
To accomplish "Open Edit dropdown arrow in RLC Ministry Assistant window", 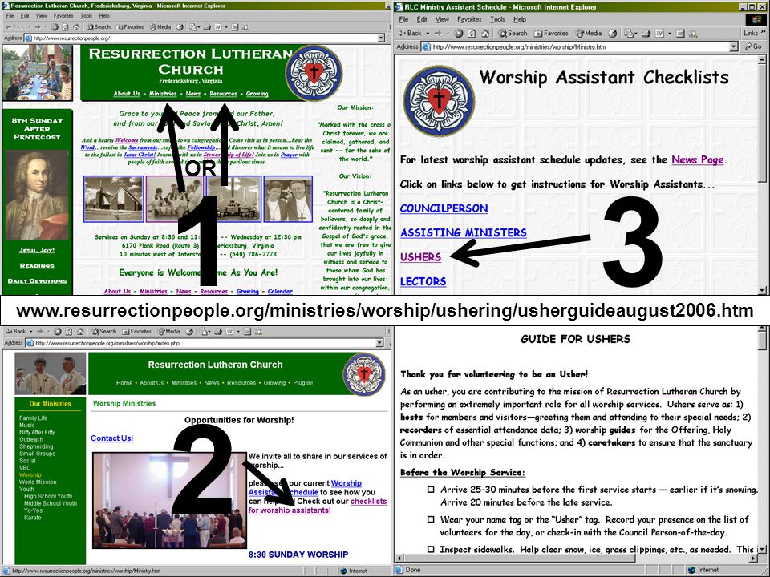I will coord(669,34).
